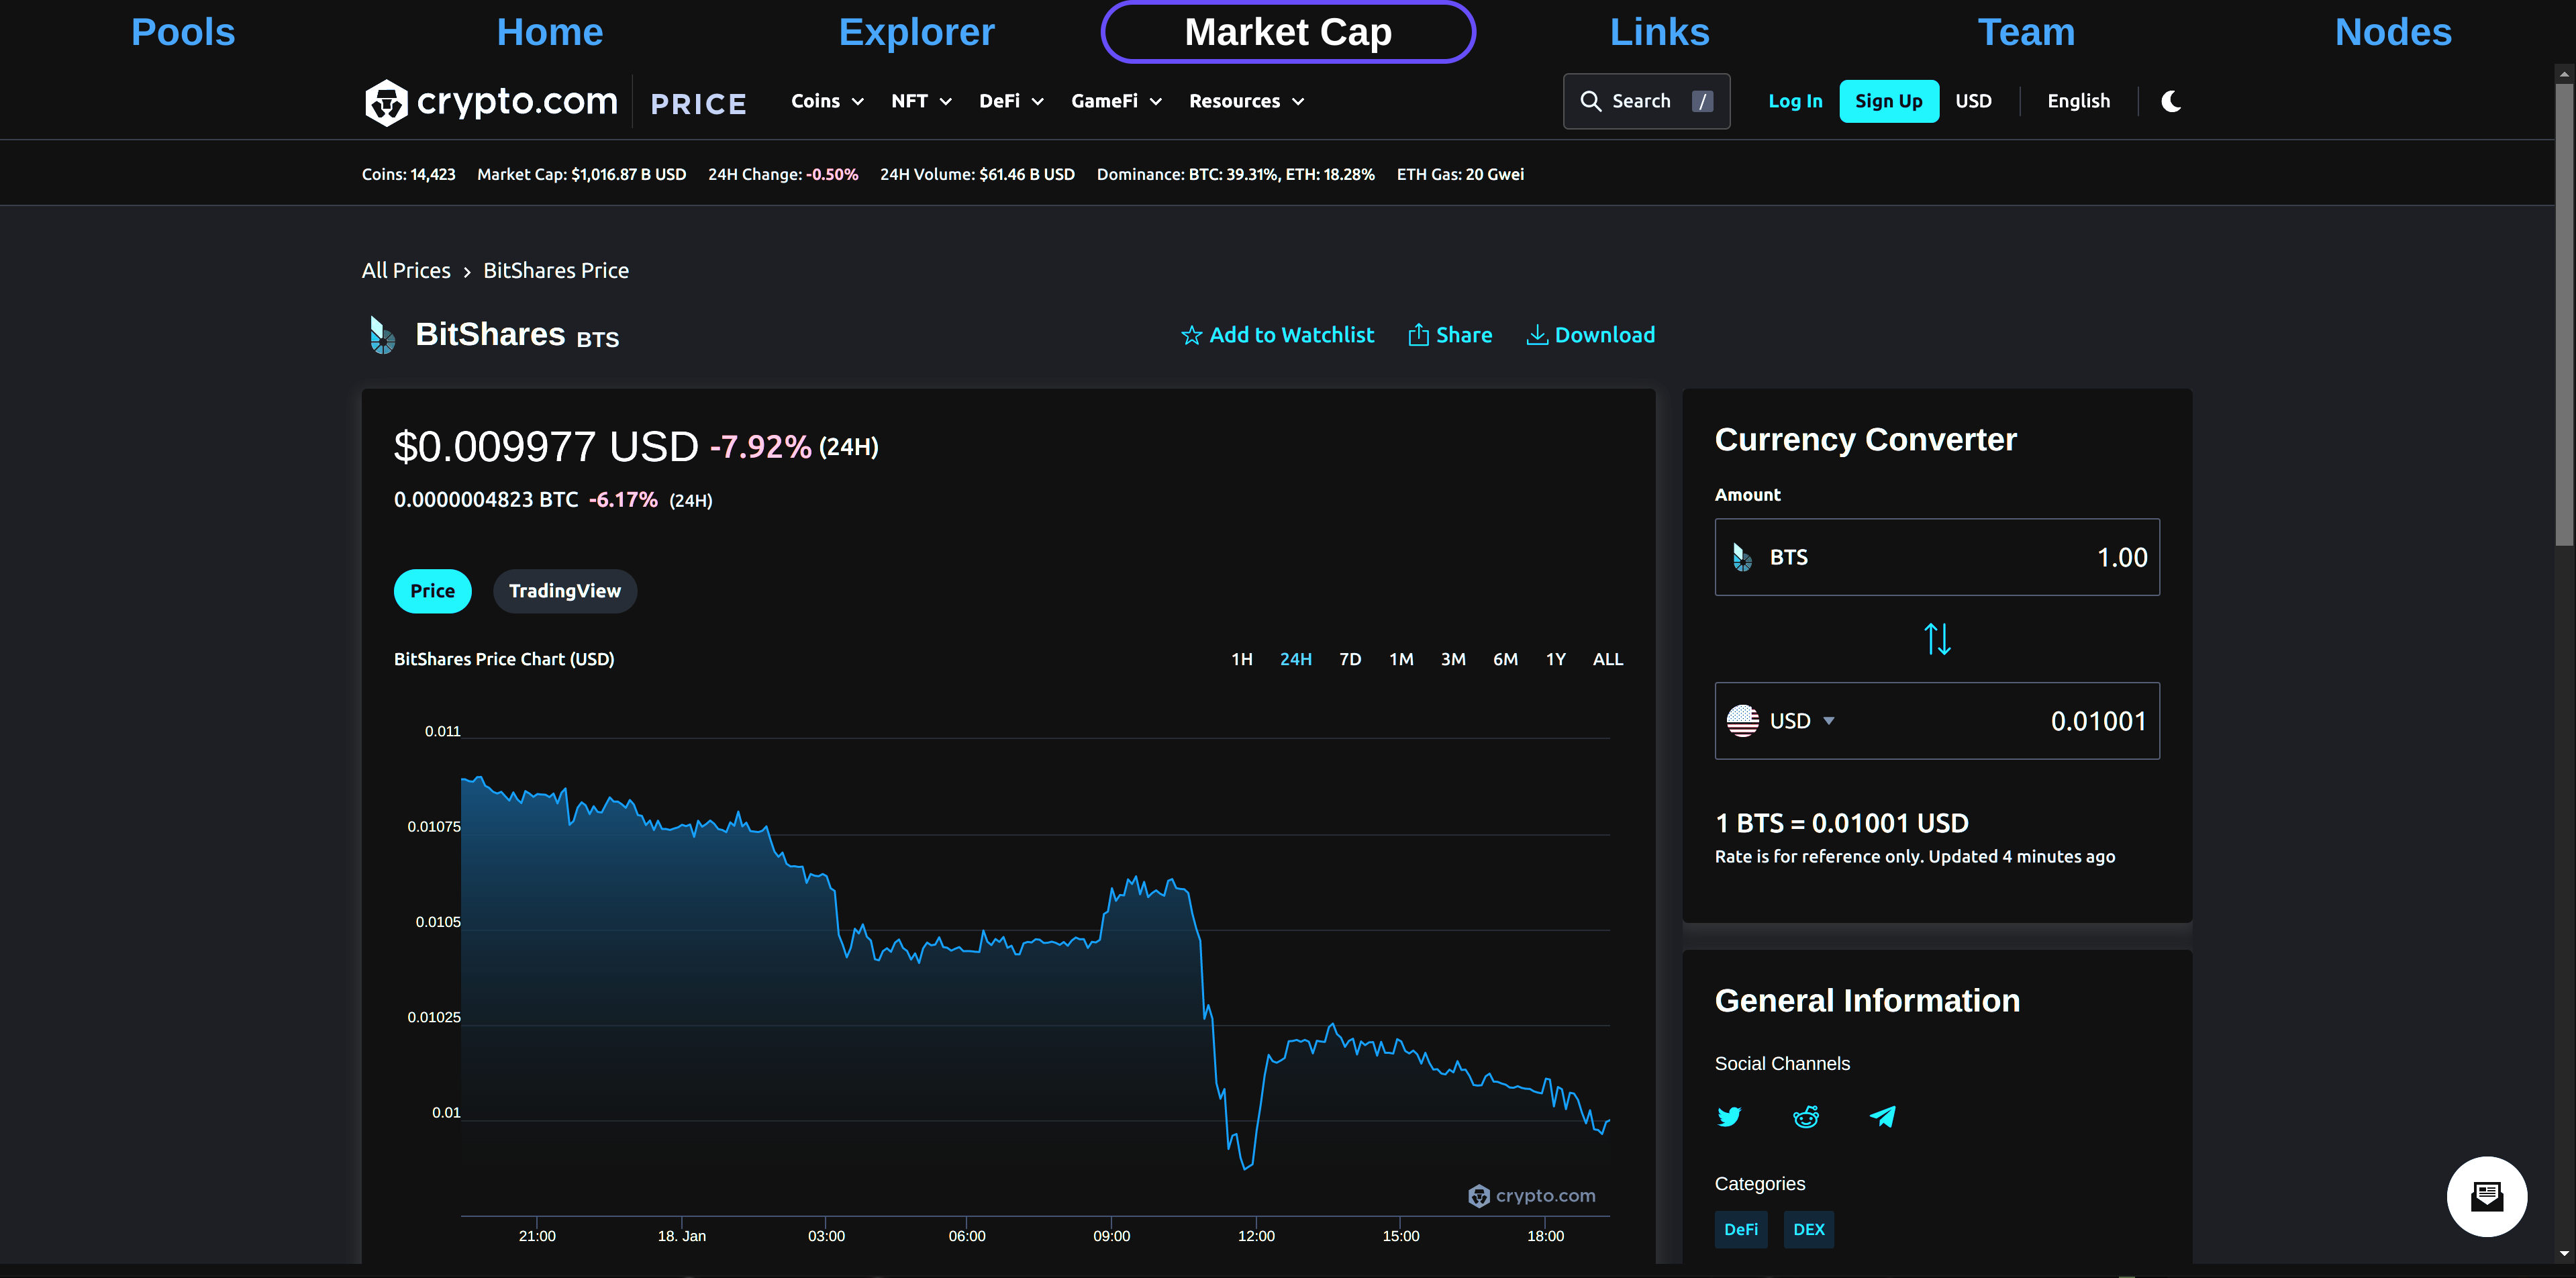2576x1278 pixels.
Task: Select the 7D chart timeframe
Action: pyautogui.click(x=1350, y=659)
